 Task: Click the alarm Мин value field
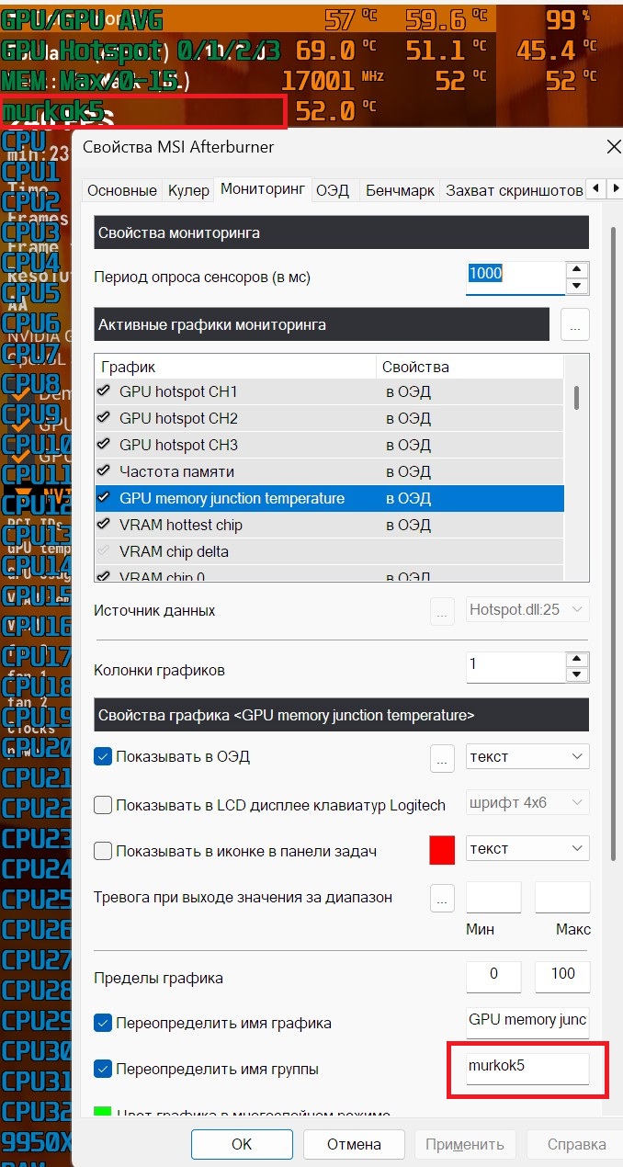click(493, 897)
